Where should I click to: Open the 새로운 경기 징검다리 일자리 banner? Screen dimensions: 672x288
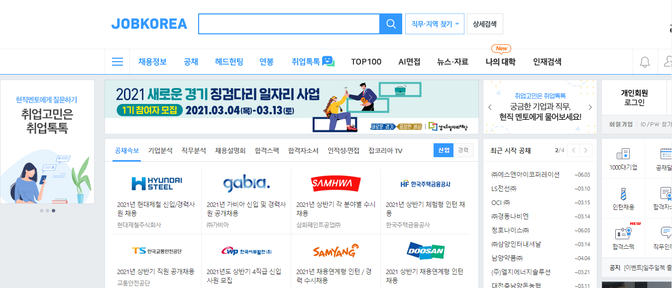[291, 107]
